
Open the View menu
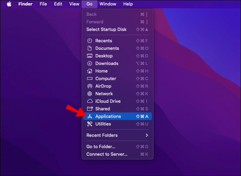pyautogui.click(x=74, y=4)
